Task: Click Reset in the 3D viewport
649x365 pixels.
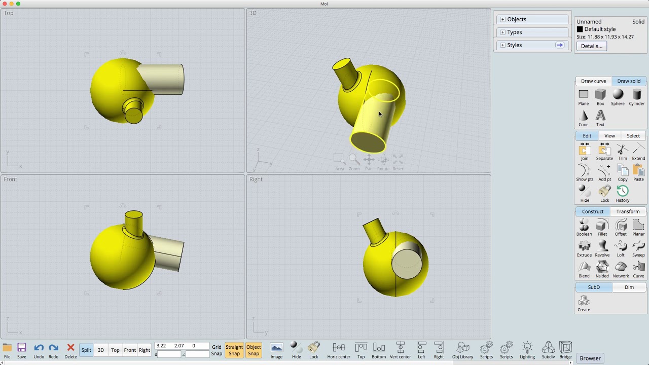Action: 398,162
